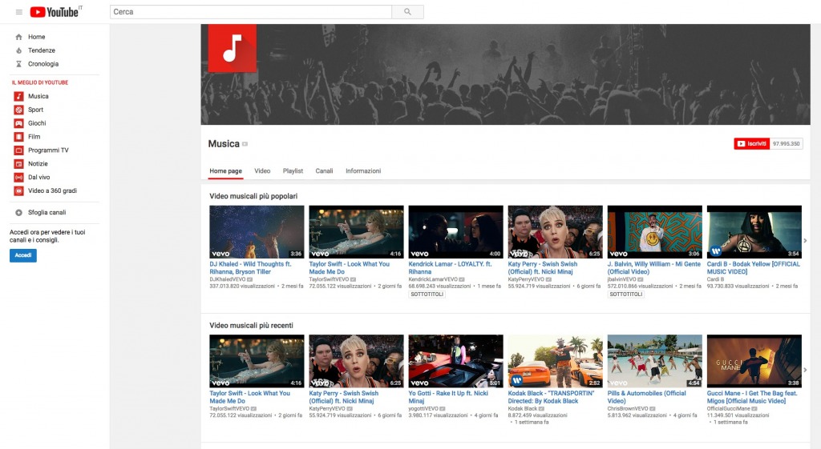Click the Video musicali più popolari heading

pos(253,197)
